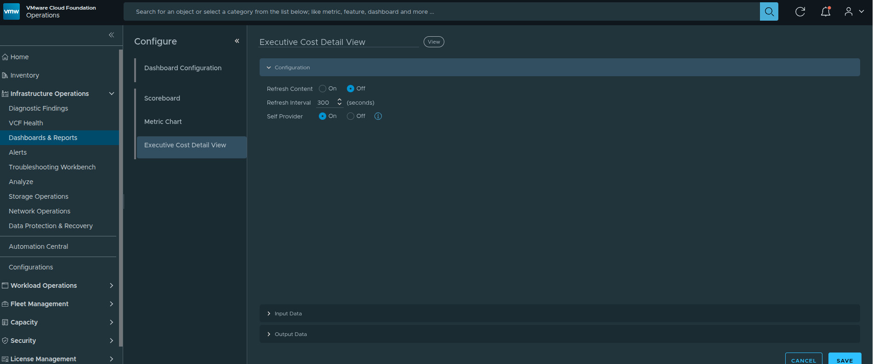Expand the Workload Operations section
The height and width of the screenshot is (364, 873).
click(x=111, y=286)
